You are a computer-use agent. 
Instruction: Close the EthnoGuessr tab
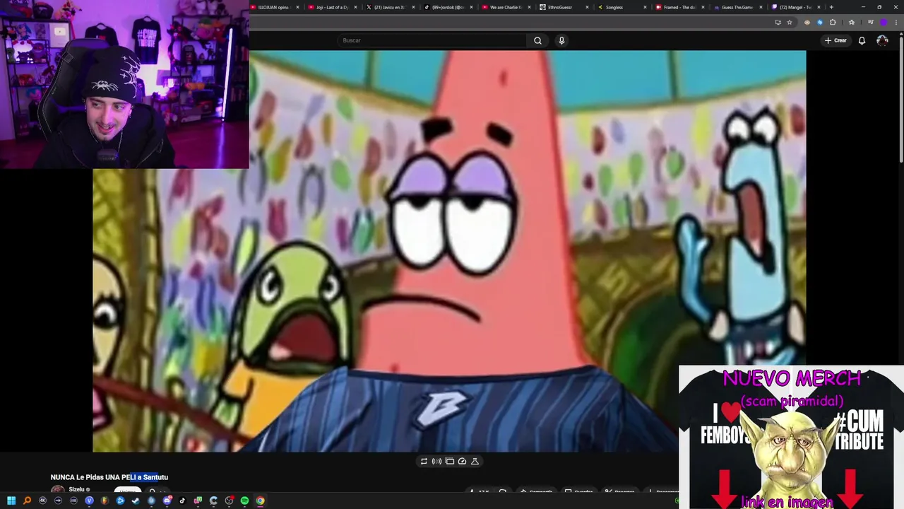(587, 7)
